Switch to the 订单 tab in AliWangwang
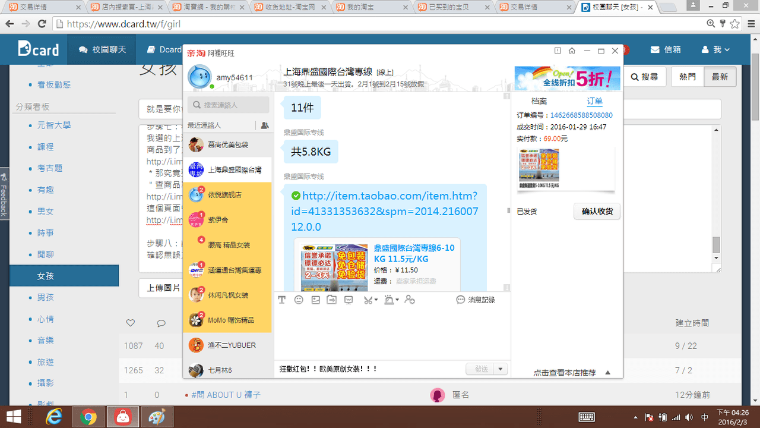The width and height of the screenshot is (760, 428). (594, 101)
